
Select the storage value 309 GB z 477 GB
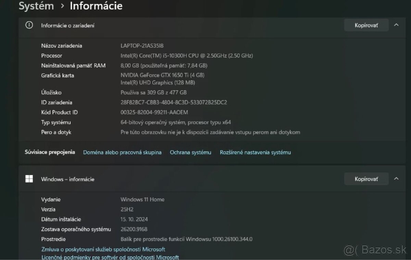[153, 92]
